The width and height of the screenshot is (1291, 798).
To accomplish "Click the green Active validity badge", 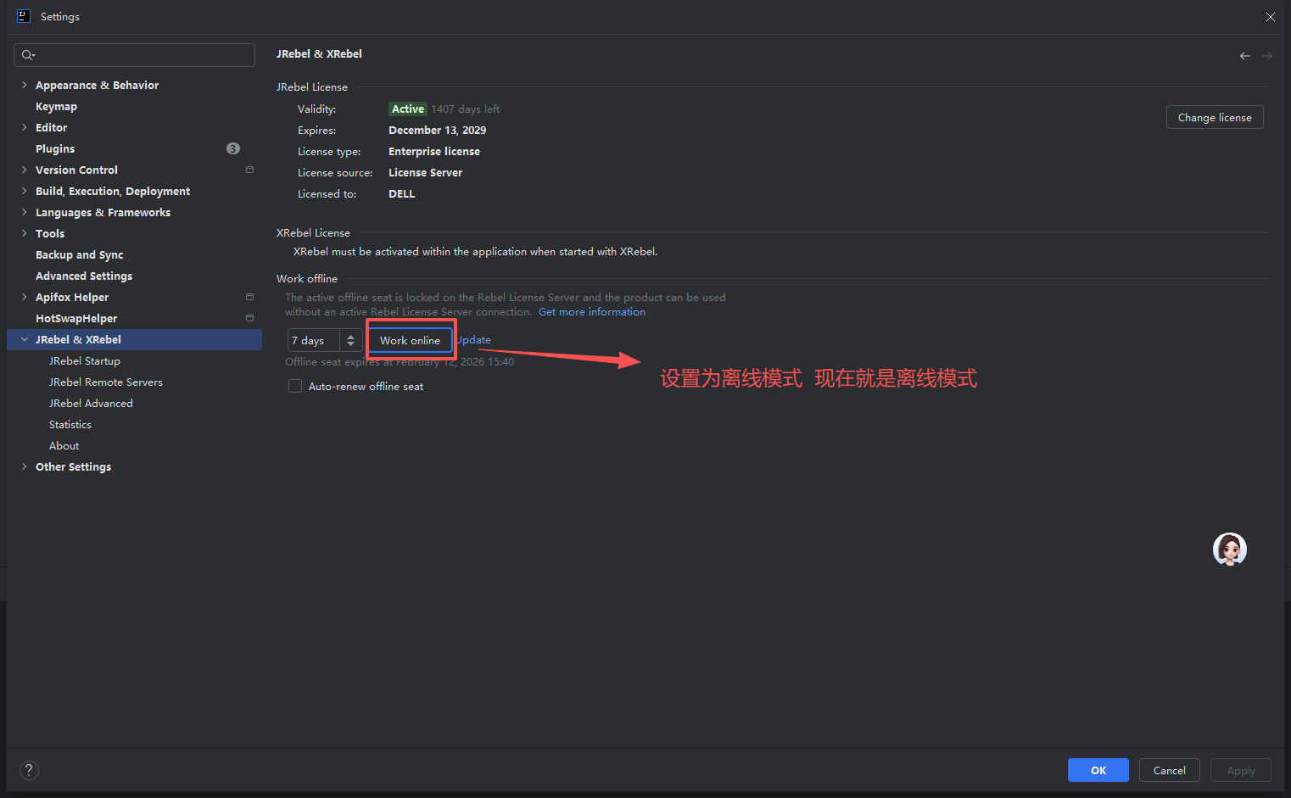I will click(408, 109).
